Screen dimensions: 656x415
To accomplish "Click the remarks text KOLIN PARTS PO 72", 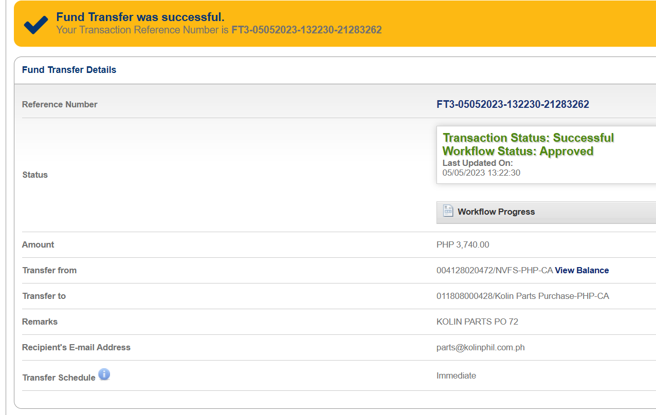I will [x=477, y=322].
